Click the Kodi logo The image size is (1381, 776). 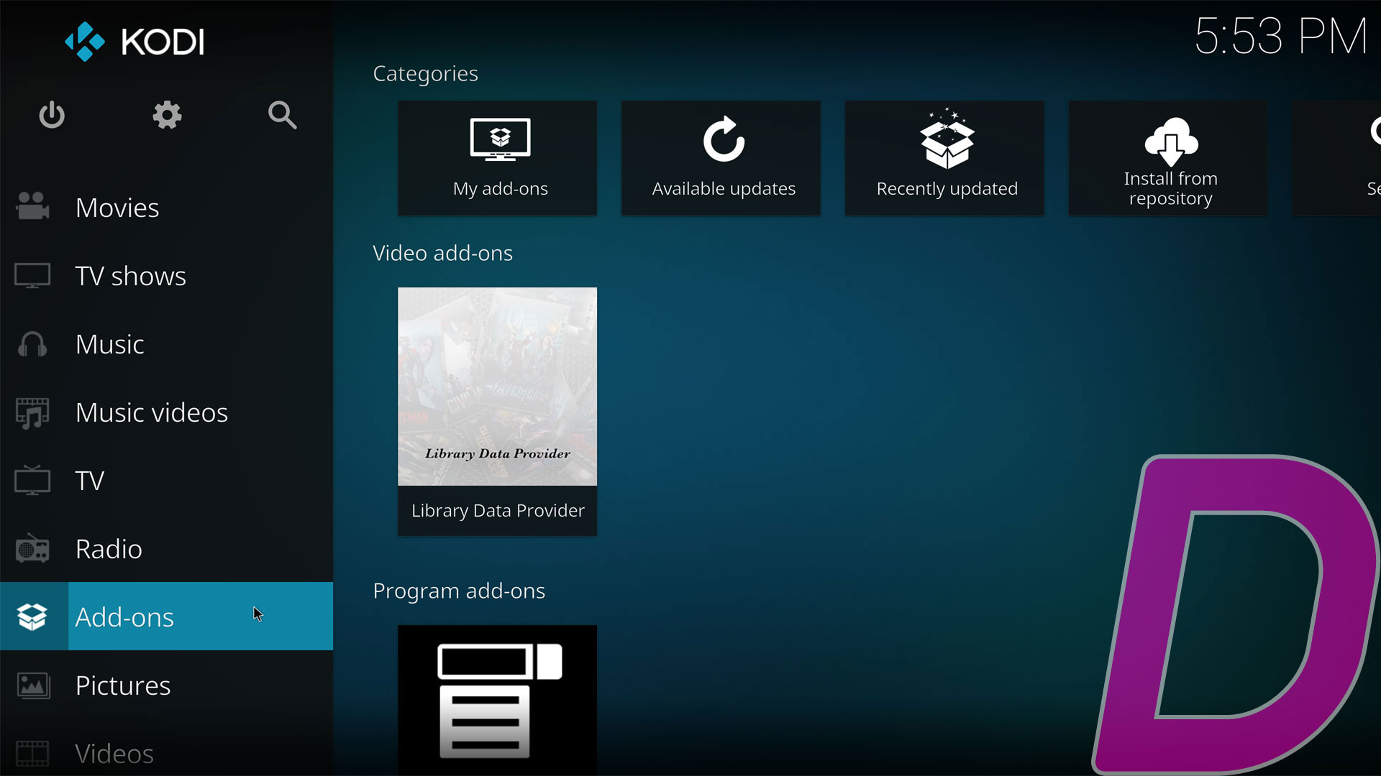coord(135,42)
